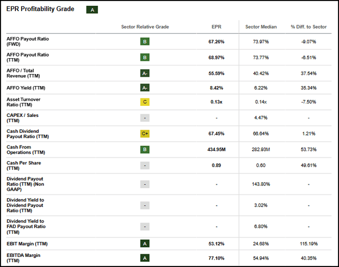Click the B grade badge for AFFO Payout Ratio (TTM)

(x=145, y=58)
